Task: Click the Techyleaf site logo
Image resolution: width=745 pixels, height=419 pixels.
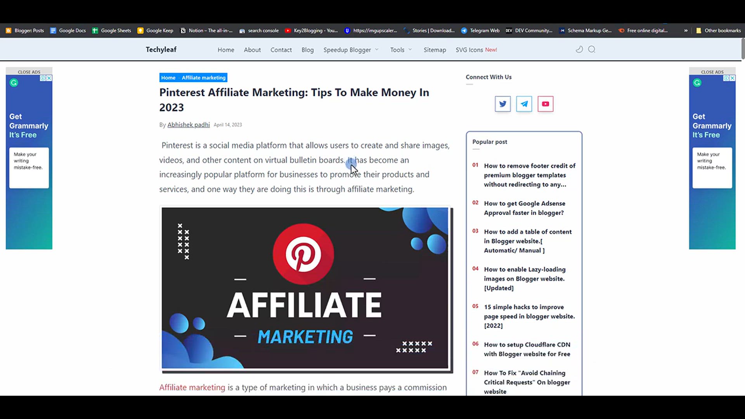Action: point(161,49)
